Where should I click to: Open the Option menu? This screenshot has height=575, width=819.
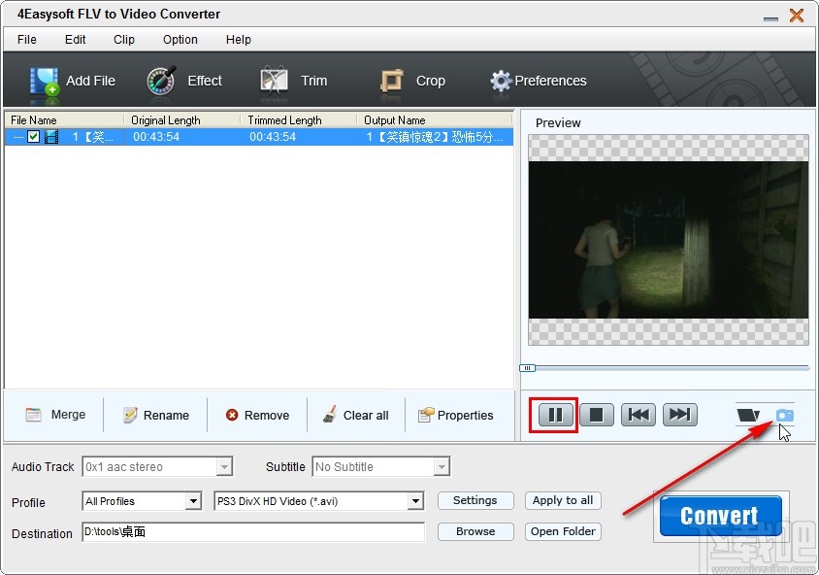(x=180, y=40)
